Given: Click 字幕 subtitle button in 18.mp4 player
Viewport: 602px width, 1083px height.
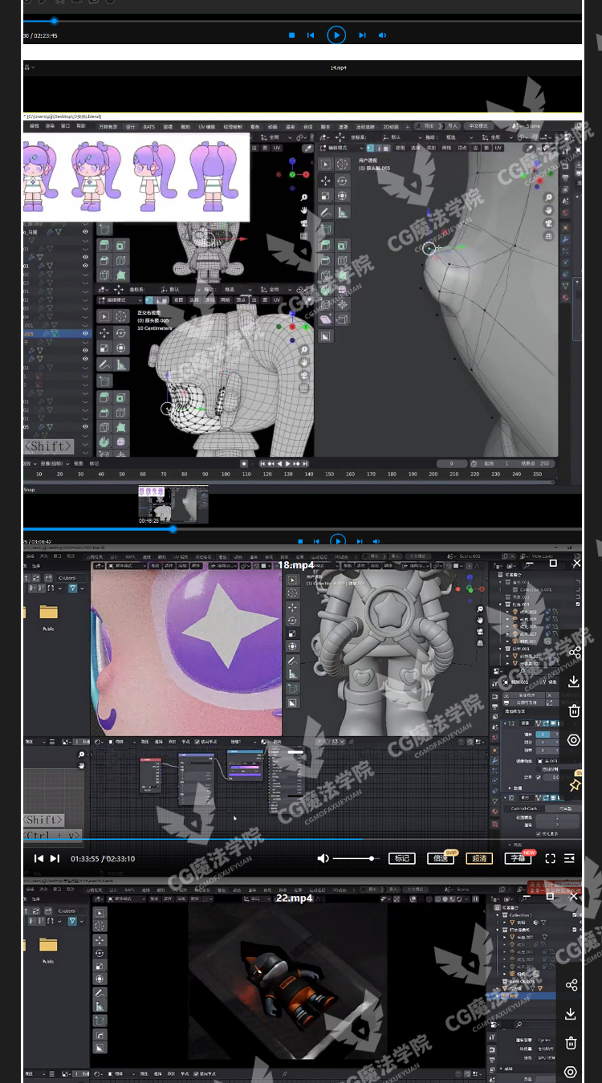Looking at the screenshot, I should [x=518, y=858].
